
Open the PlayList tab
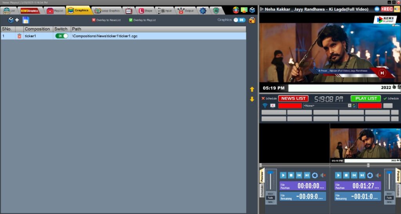click(x=55, y=11)
